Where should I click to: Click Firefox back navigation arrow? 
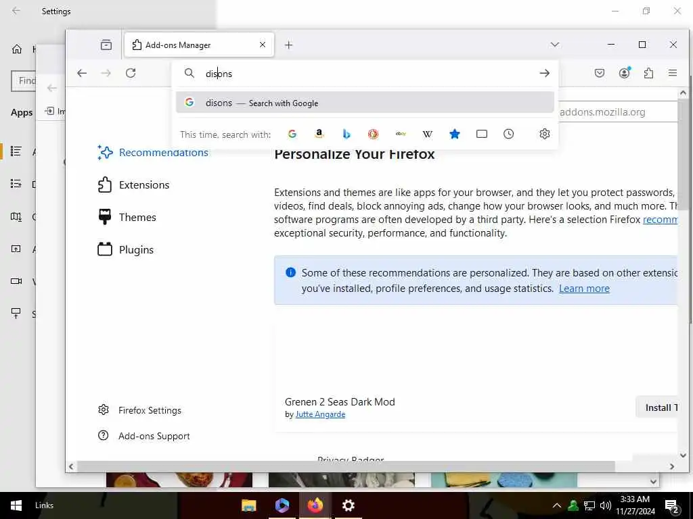(x=82, y=73)
